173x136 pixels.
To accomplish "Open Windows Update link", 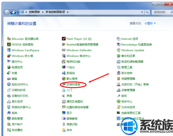I will [133, 50].
